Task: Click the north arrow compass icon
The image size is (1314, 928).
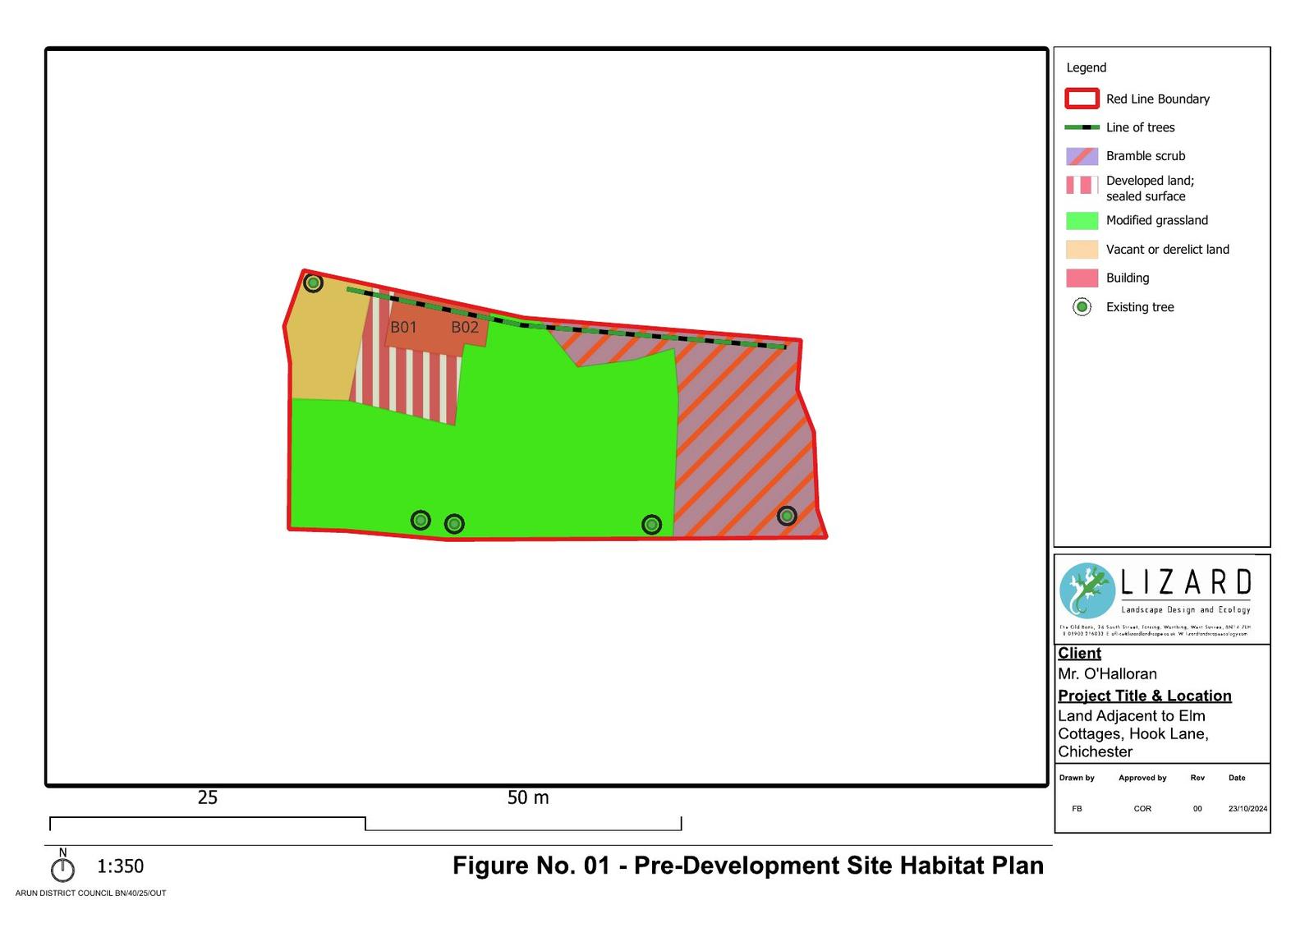Action: click(62, 867)
